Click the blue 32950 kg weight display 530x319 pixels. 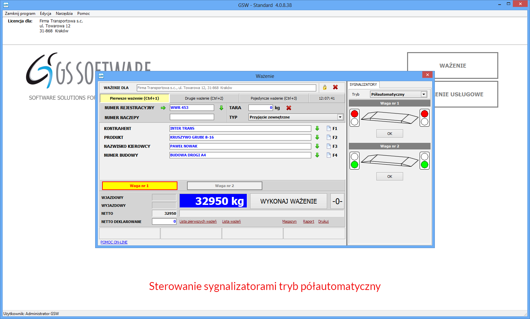pos(213,201)
